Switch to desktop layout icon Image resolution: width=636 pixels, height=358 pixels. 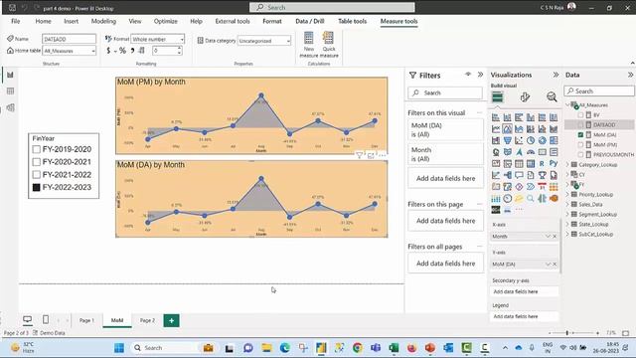point(27,320)
